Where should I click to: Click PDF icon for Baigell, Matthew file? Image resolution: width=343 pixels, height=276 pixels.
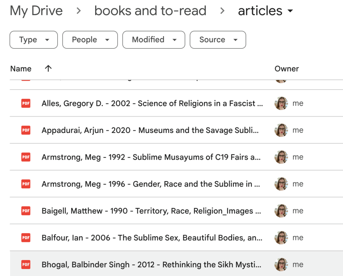[26, 211]
